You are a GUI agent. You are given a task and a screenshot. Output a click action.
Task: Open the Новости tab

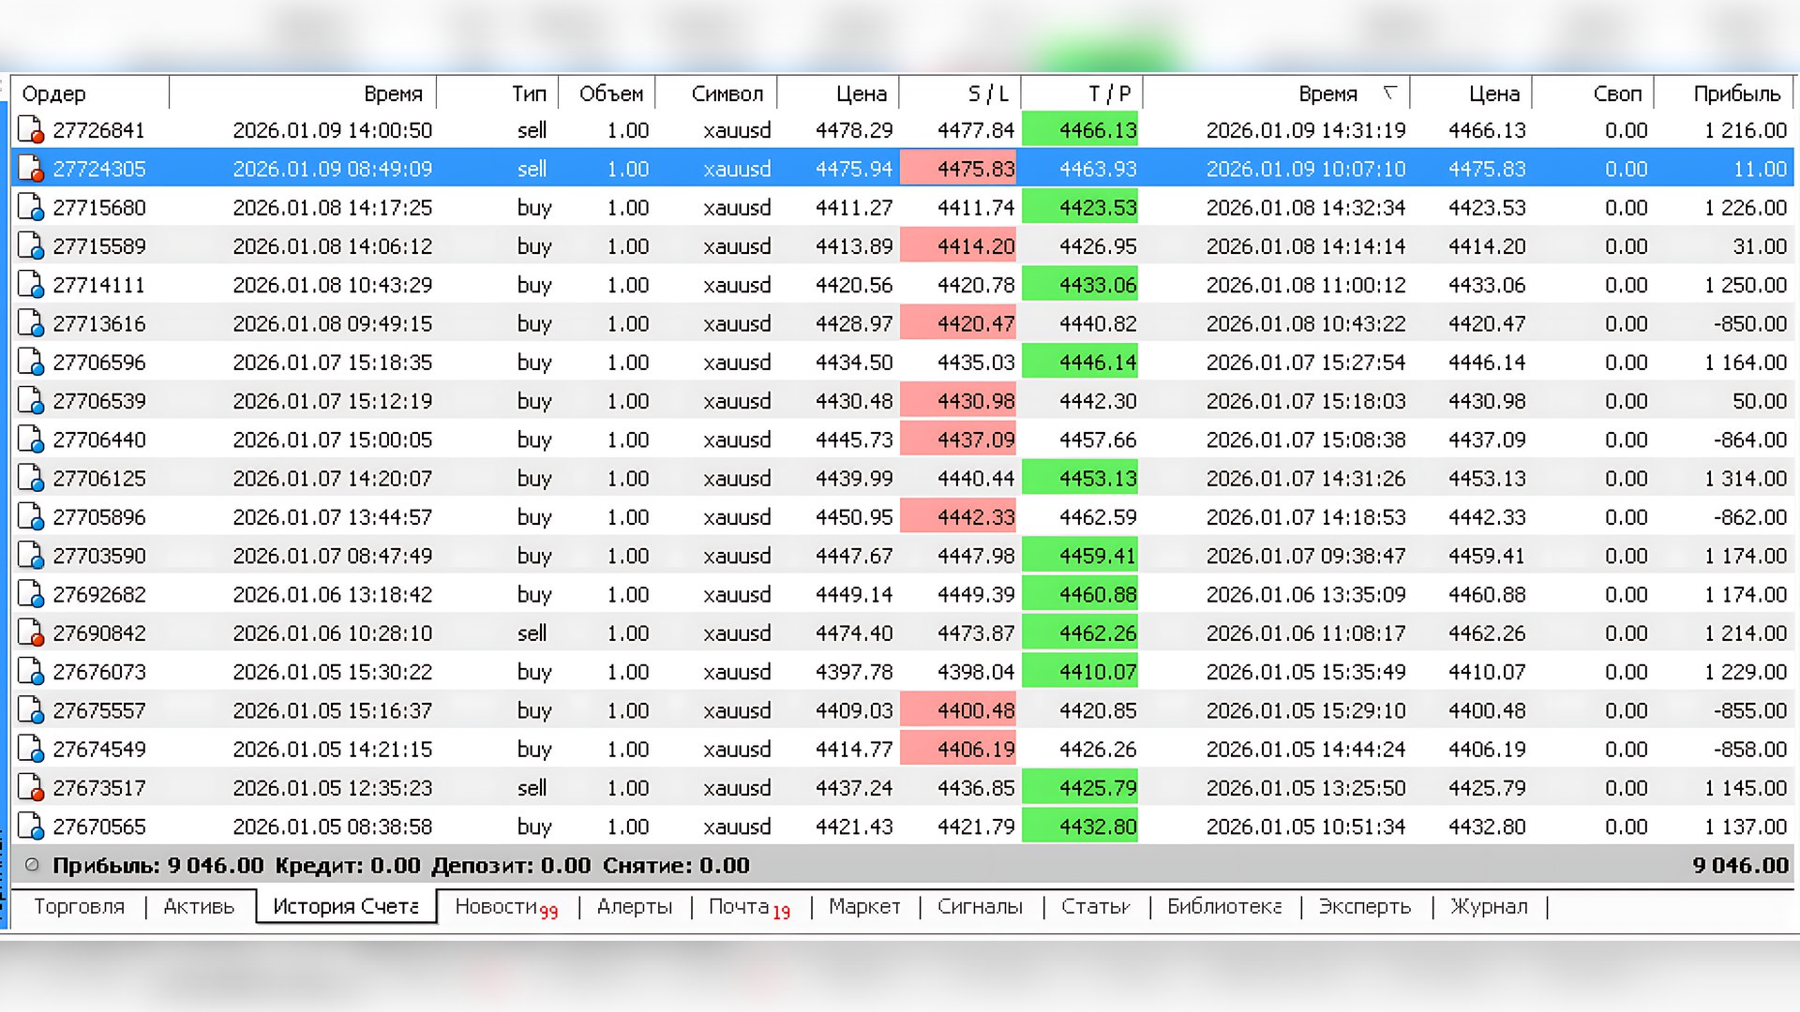(x=505, y=907)
